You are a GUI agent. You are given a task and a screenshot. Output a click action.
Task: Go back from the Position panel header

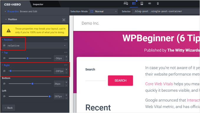(6, 19)
